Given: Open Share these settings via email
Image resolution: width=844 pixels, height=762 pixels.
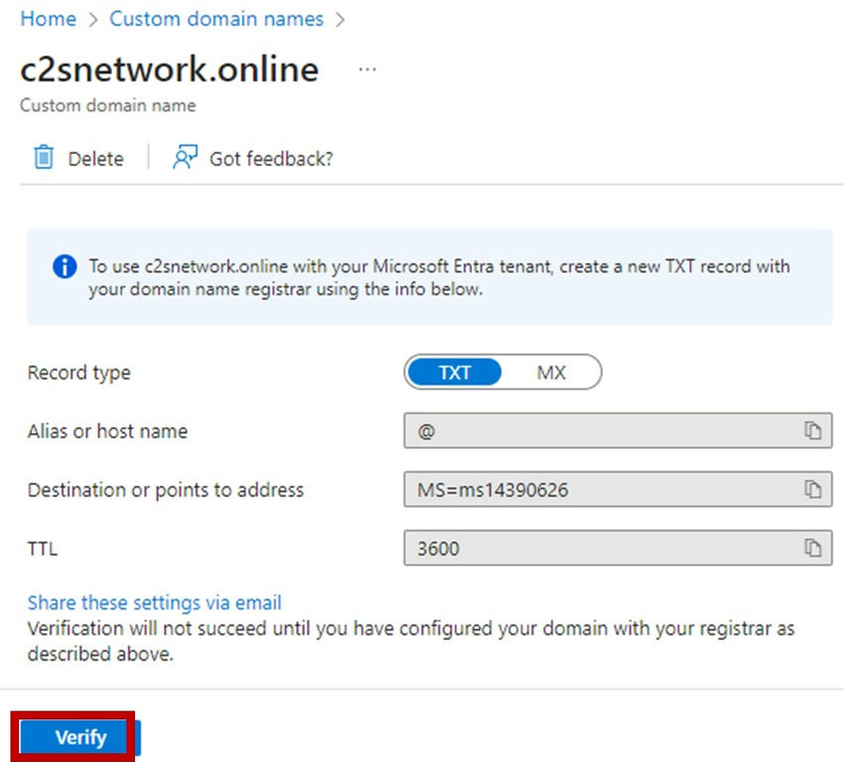Looking at the screenshot, I should click(x=154, y=602).
